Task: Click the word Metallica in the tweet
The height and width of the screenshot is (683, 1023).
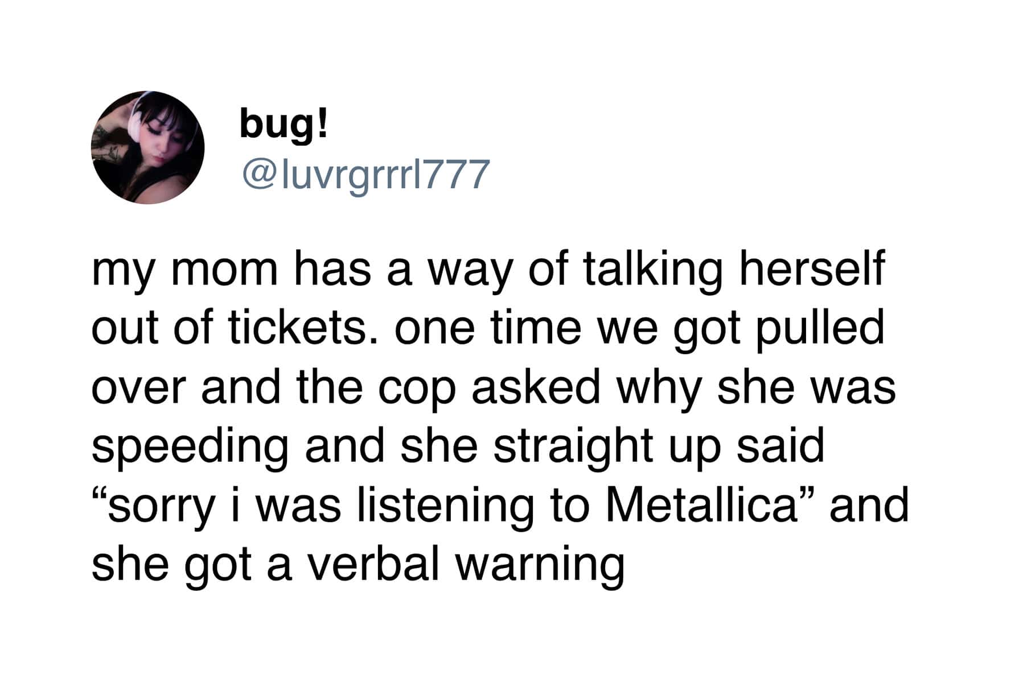Action: [x=700, y=506]
